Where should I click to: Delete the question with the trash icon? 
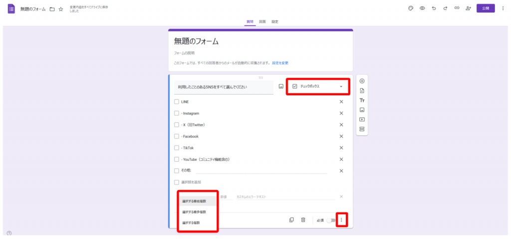[303, 220]
